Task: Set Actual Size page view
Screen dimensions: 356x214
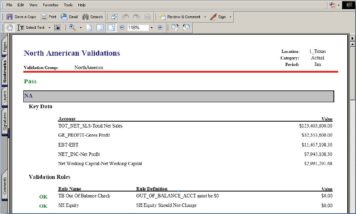Action: pos(89,28)
